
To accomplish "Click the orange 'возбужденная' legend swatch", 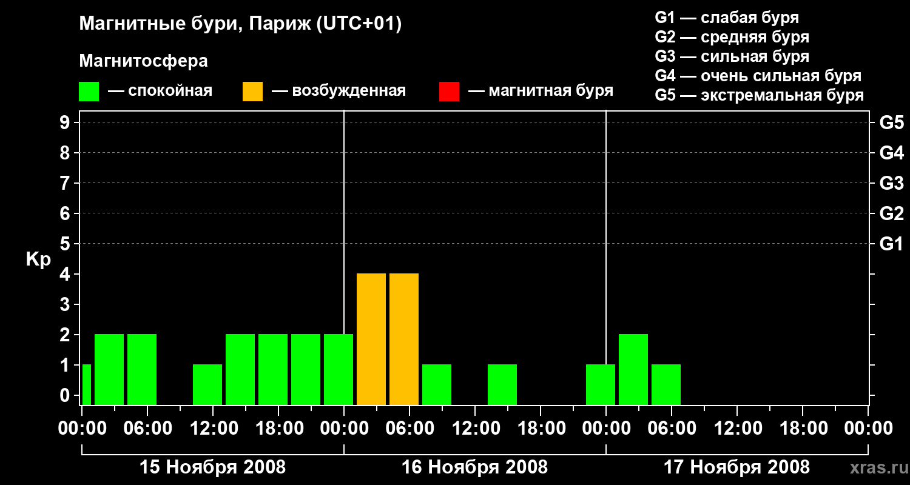I will (x=253, y=92).
